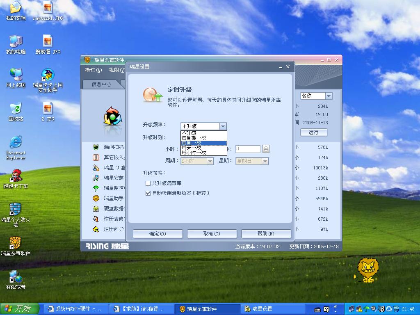
Task: Select the highlighted 每周一次 option
Action: (x=204, y=143)
